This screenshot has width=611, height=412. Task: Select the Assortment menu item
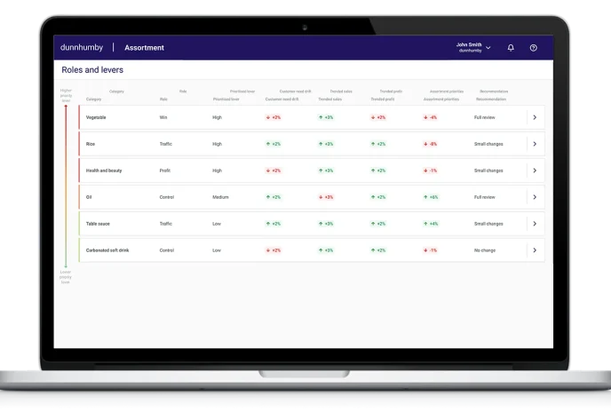[144, 48]
